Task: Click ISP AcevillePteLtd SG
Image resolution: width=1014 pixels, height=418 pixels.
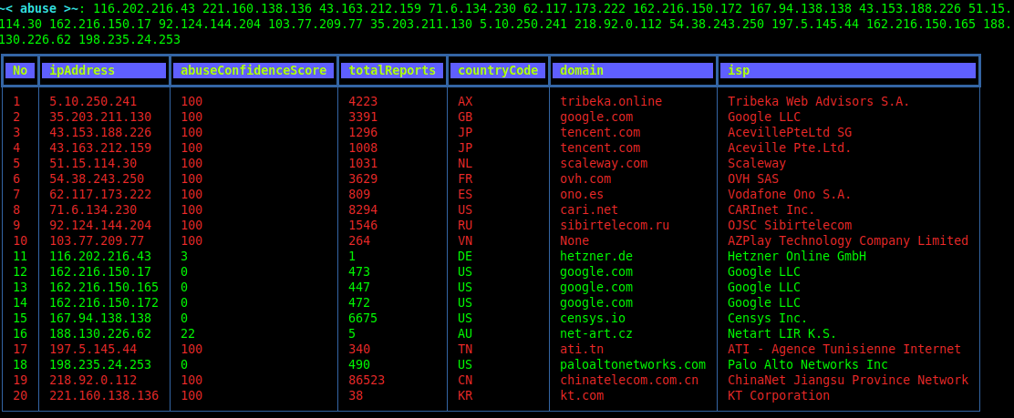Action: click(790, 132)
